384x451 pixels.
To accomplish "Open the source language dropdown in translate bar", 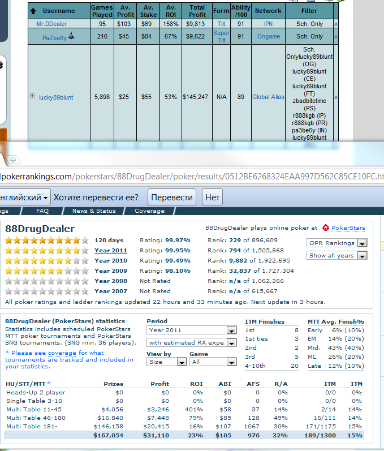I will [x=25, y=197].
